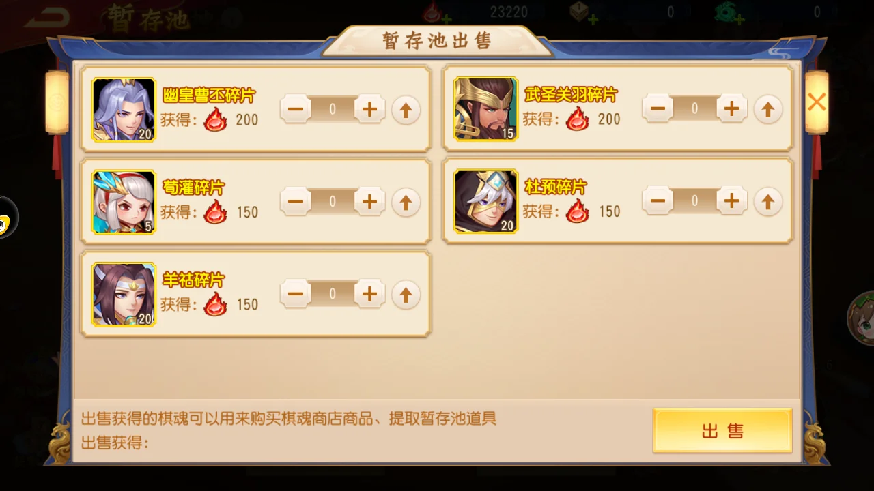Max out 杜预碎片 with up arrow
Viewport: 874px width, 491px height.
tap(767, 202)
